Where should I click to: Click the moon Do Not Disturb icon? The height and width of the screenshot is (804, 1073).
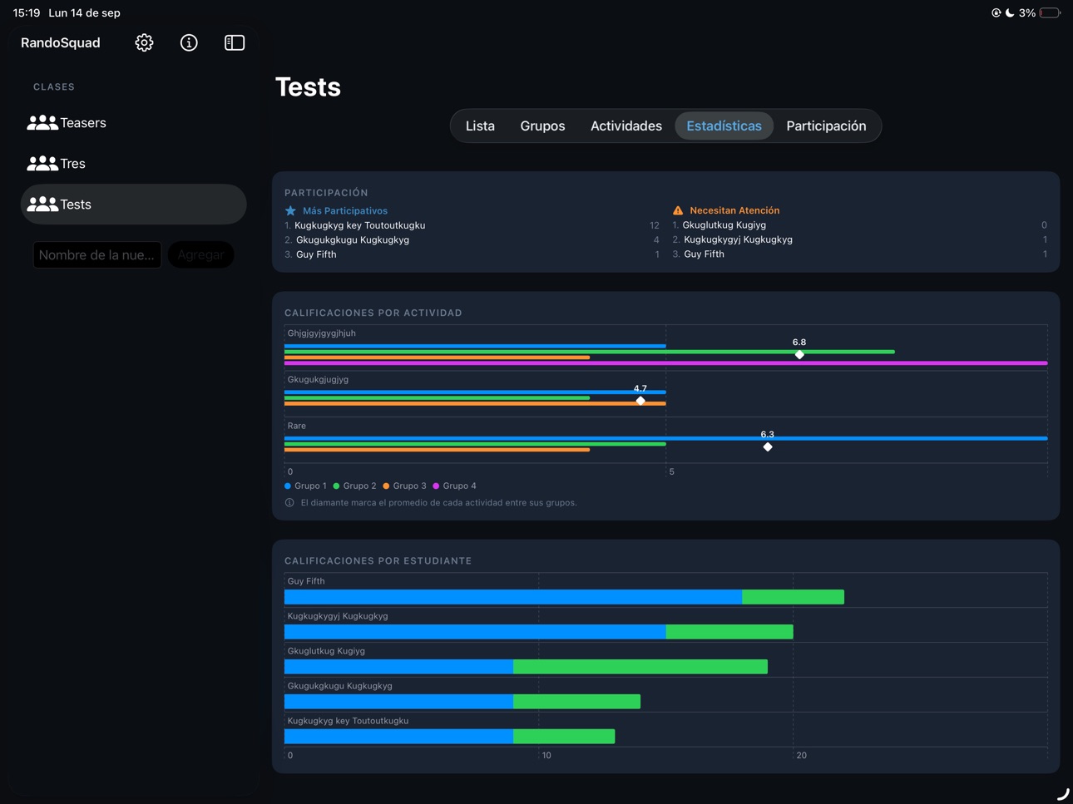(x=1010, y=13)
